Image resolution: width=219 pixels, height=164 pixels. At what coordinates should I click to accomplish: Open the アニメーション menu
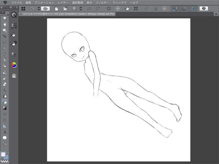[x=44, y=3]
